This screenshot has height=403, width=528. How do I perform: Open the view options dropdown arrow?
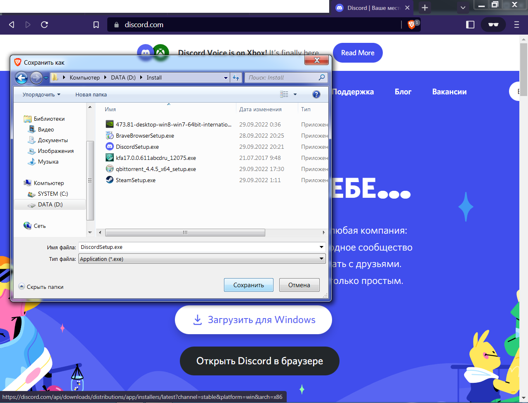(295, 94)
